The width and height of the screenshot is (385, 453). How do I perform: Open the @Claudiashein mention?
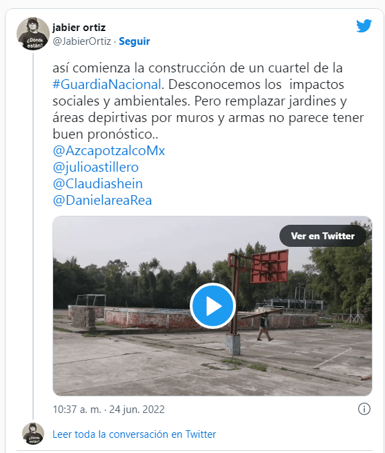tap(98, 183)
